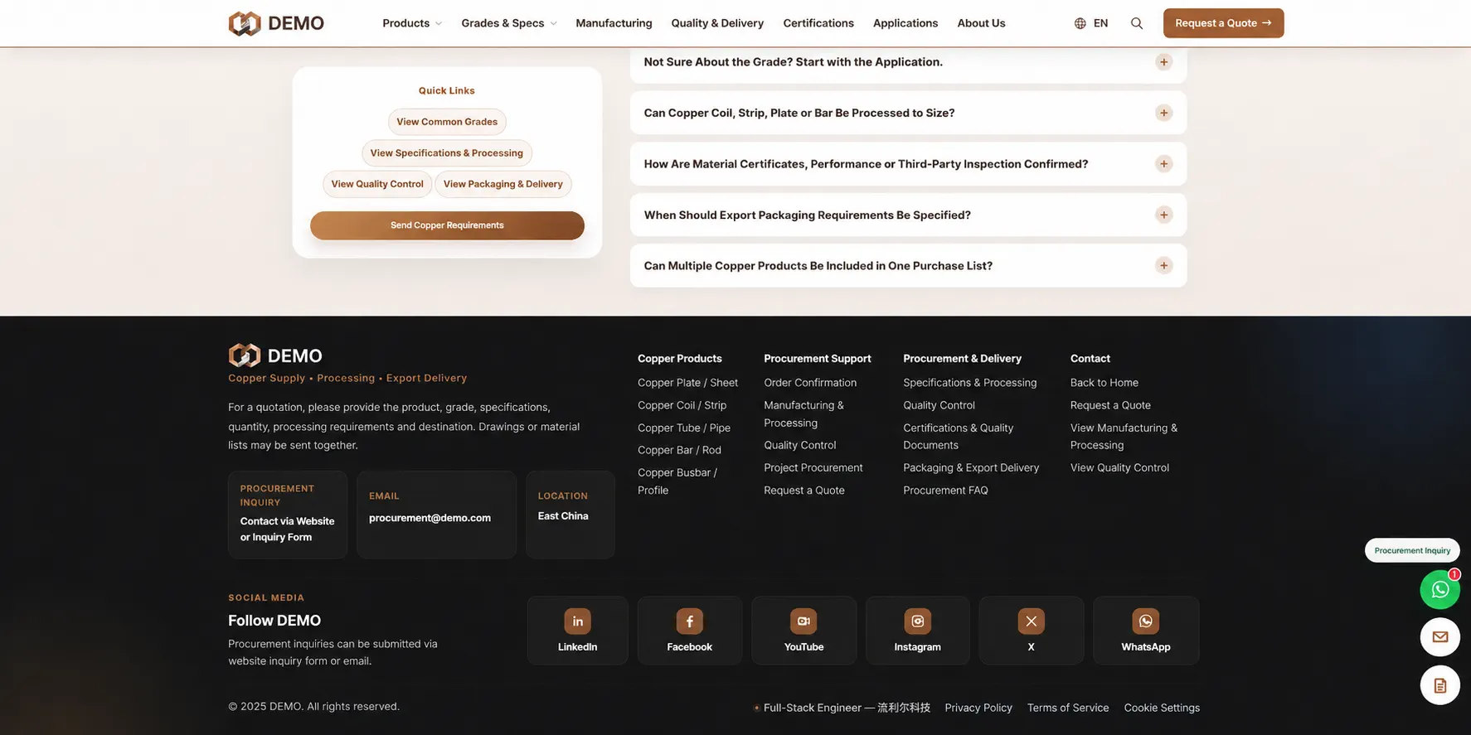This screenshot has height=735, width=1471.
Task: Click the footer DEMO logo
Action: 275,355
